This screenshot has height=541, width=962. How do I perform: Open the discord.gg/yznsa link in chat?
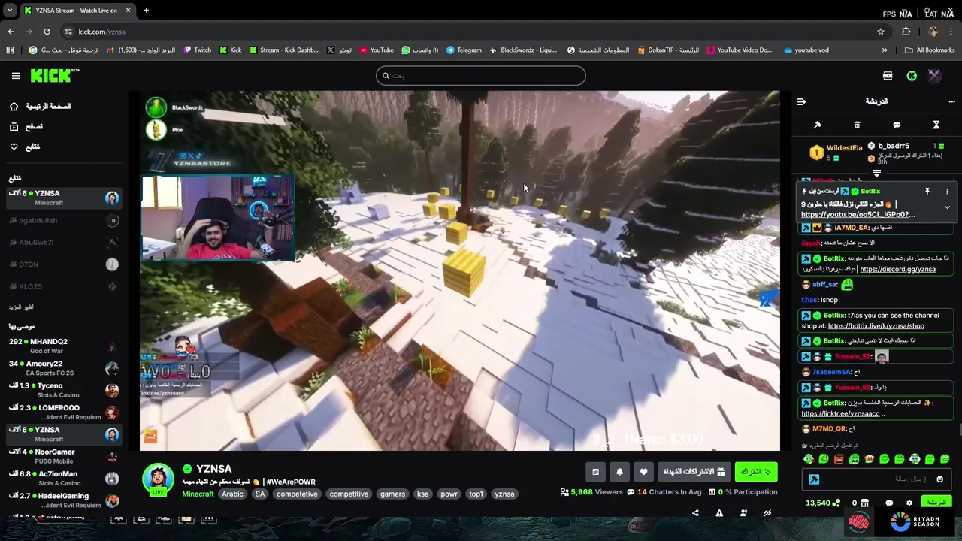[x=897, y=269]
